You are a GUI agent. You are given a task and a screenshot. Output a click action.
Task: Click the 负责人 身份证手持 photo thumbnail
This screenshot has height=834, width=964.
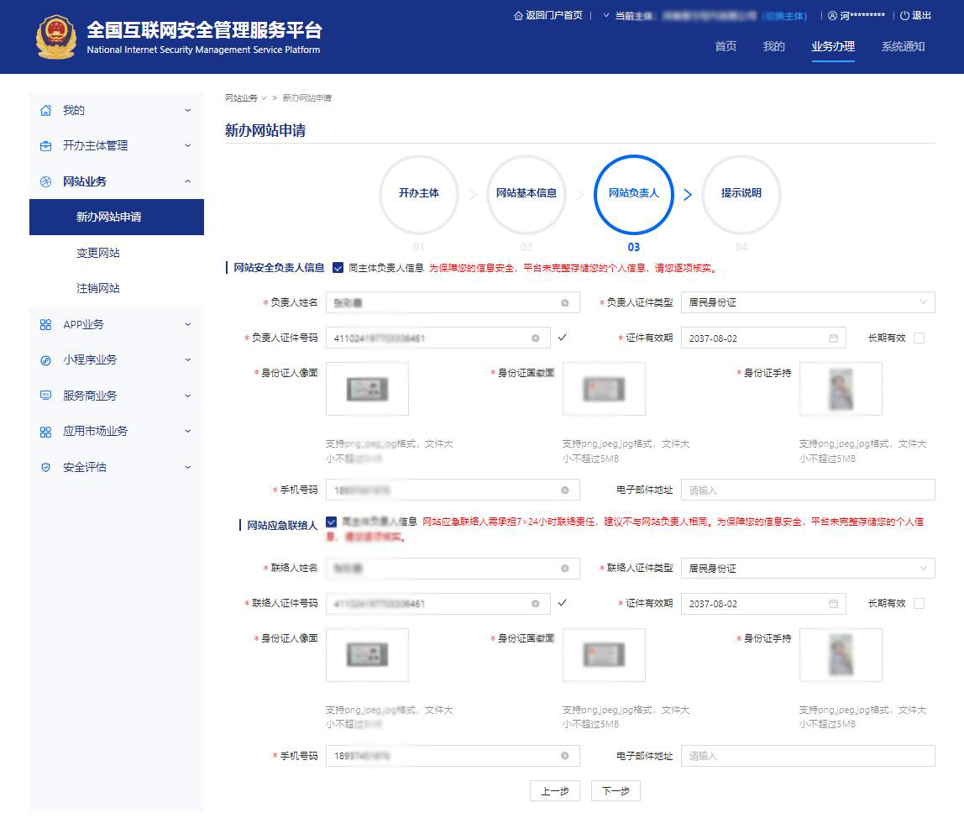(841, 389)
